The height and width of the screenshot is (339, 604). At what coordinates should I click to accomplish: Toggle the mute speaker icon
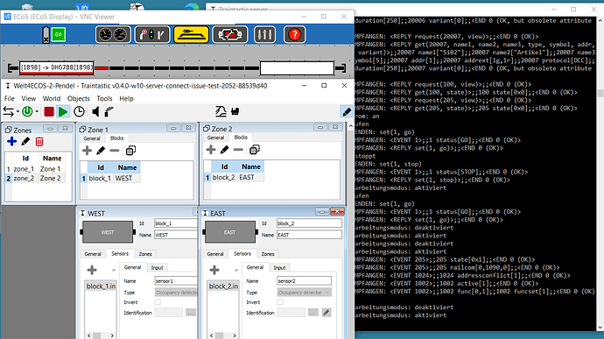tap(95, 112)
